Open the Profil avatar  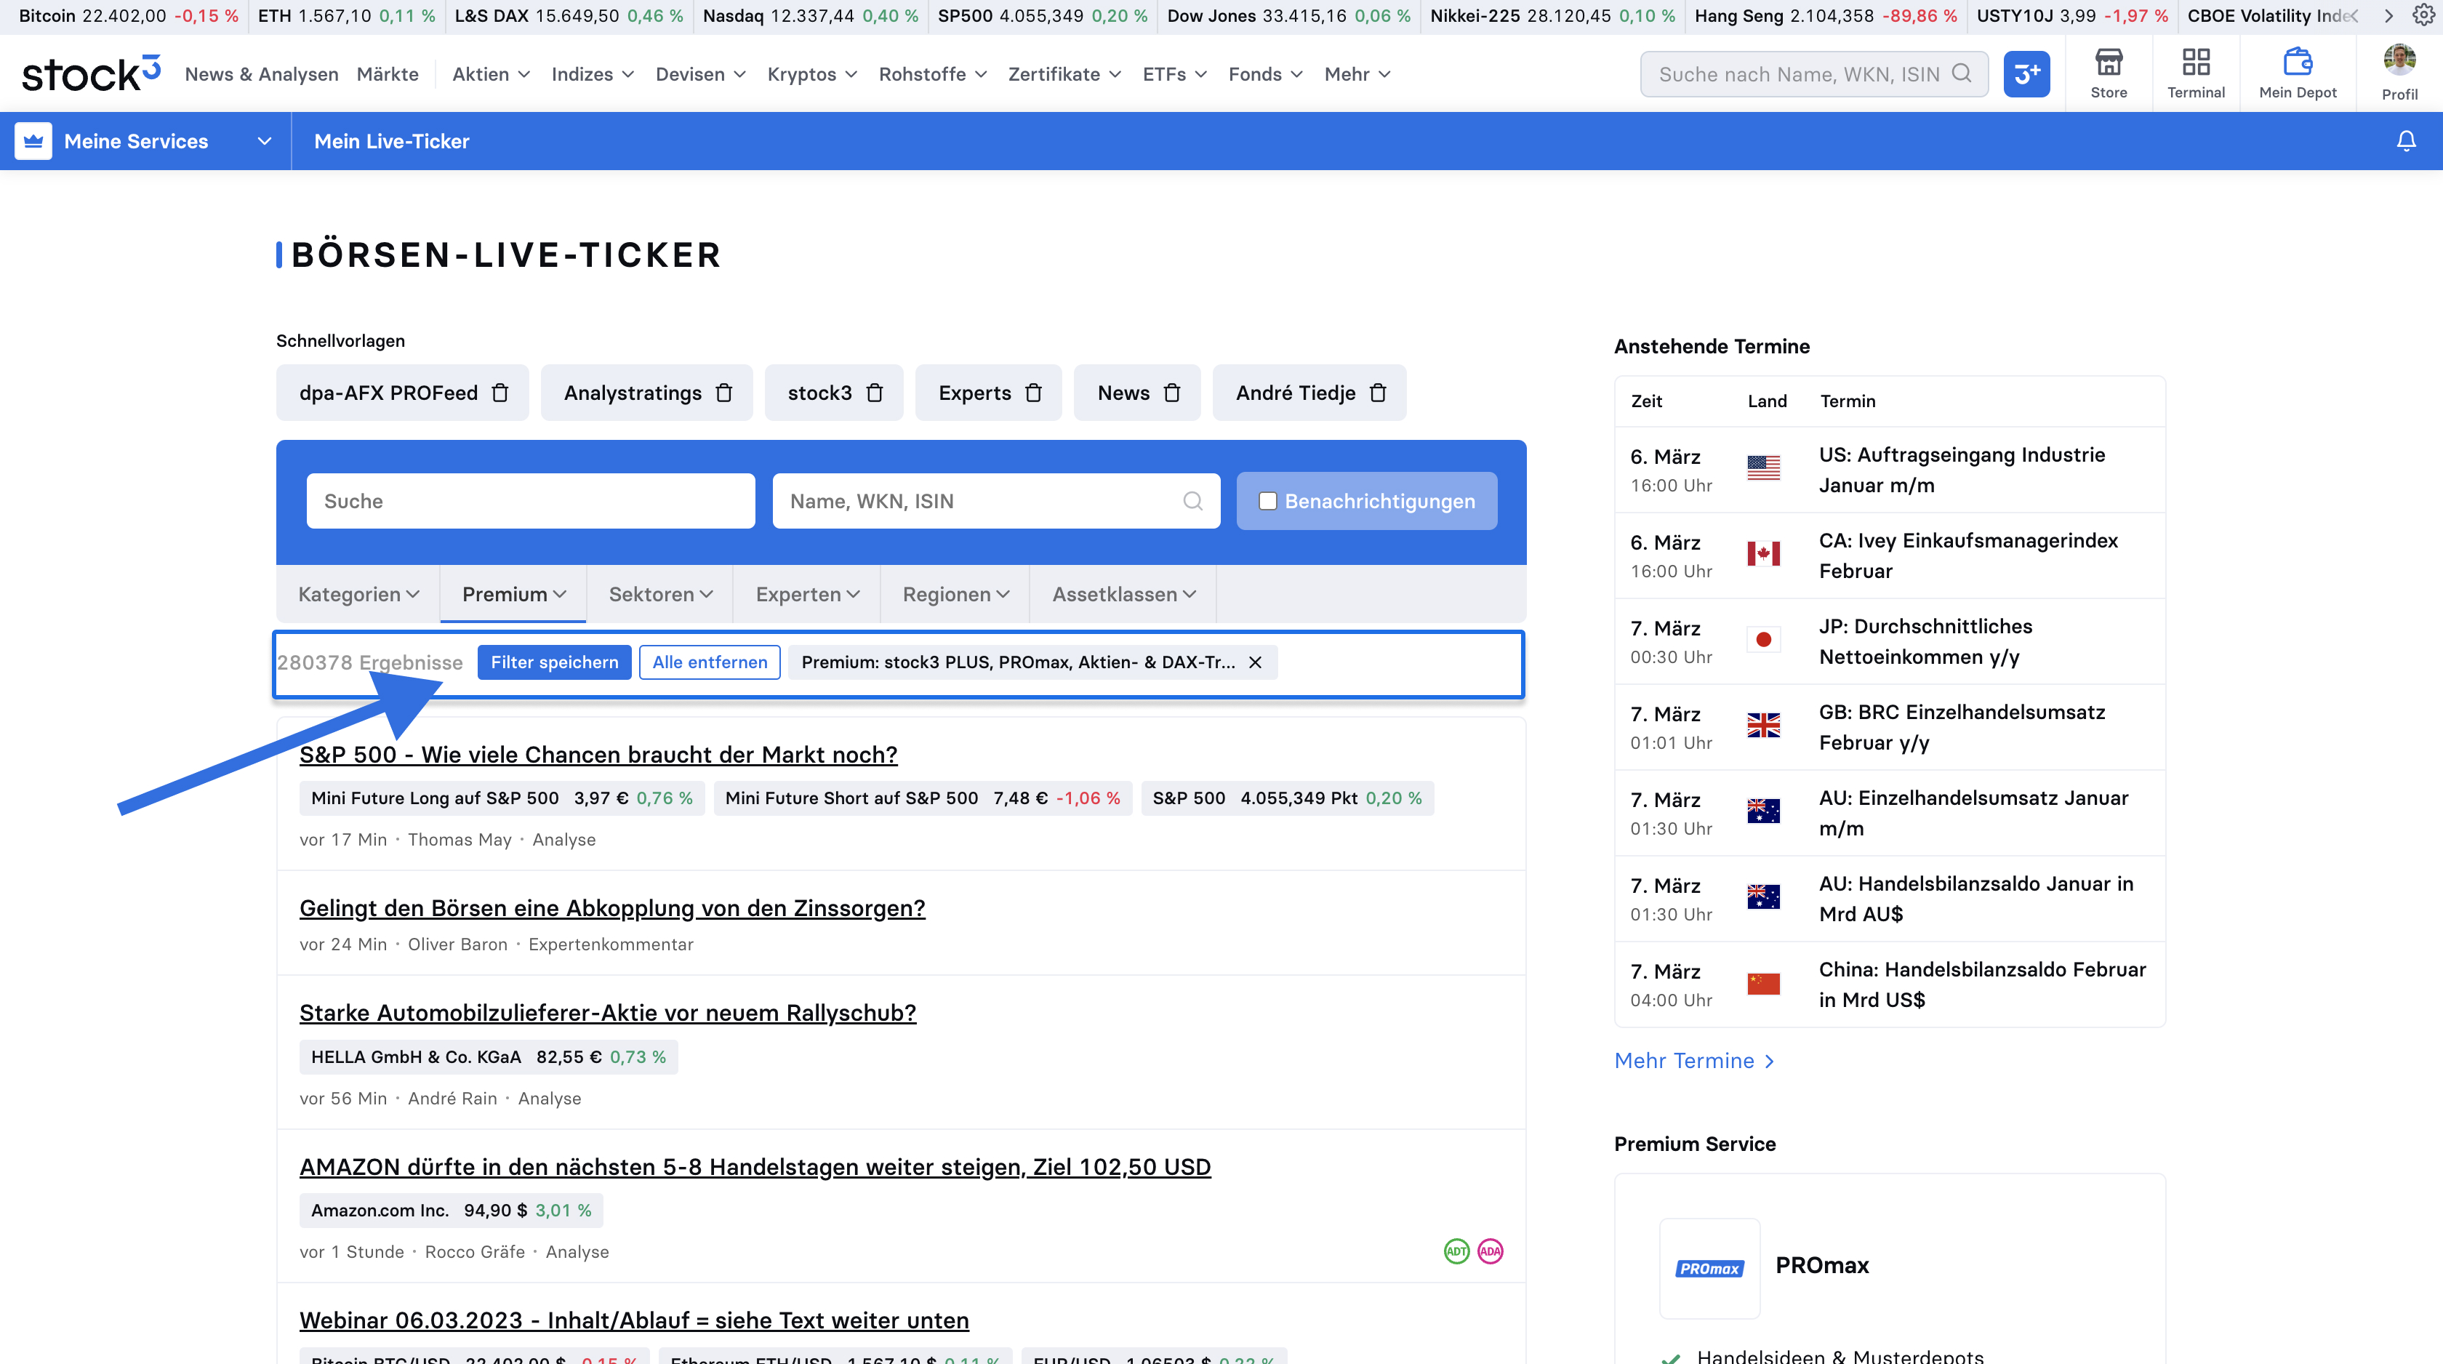[2399, 60]
